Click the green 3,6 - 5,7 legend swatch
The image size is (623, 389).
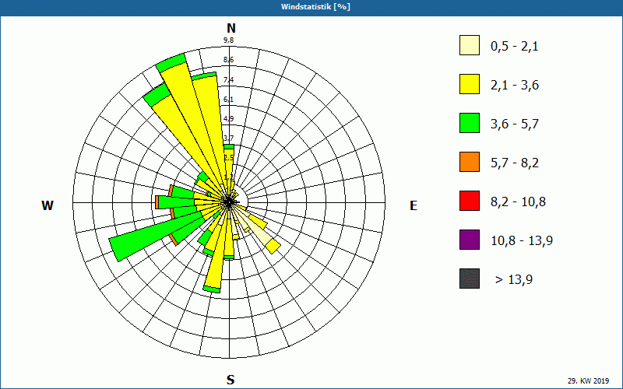pyautogui.click(x=470, y=123)
